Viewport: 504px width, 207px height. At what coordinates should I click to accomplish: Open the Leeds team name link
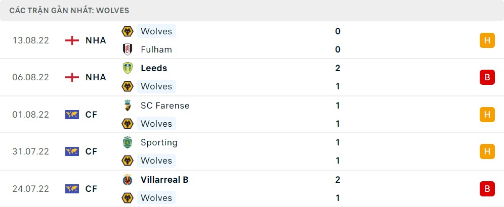[154, 68]
